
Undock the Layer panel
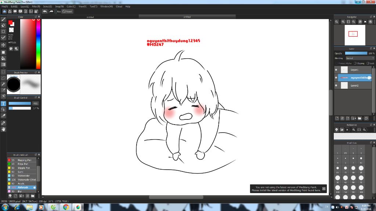371,48
